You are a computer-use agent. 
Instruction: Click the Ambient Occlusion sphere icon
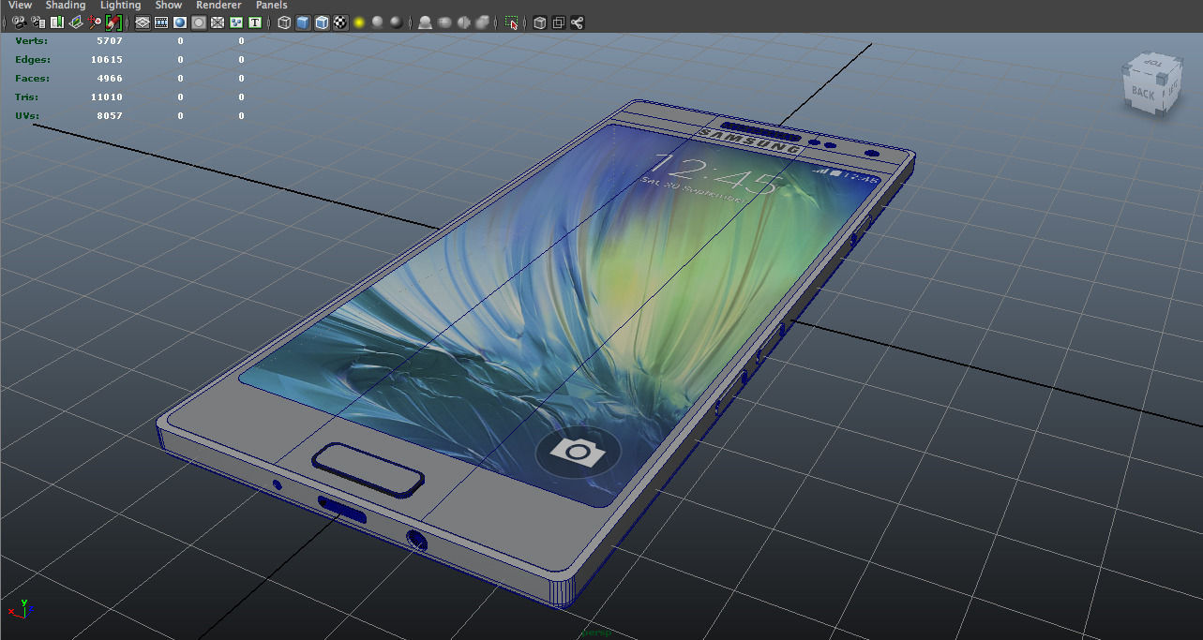(397, 22)
